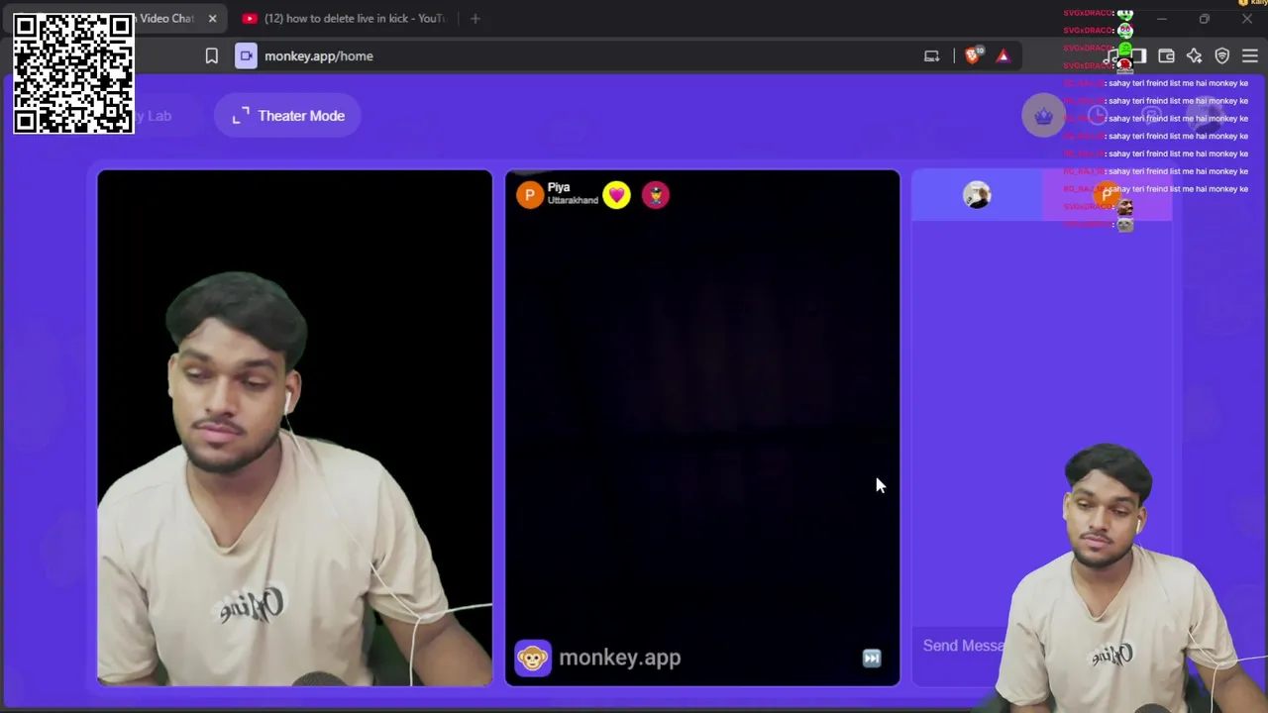This screenshot has height=713, width=1268.
Task: Open a new browser tab
Action: coord(475,19)
